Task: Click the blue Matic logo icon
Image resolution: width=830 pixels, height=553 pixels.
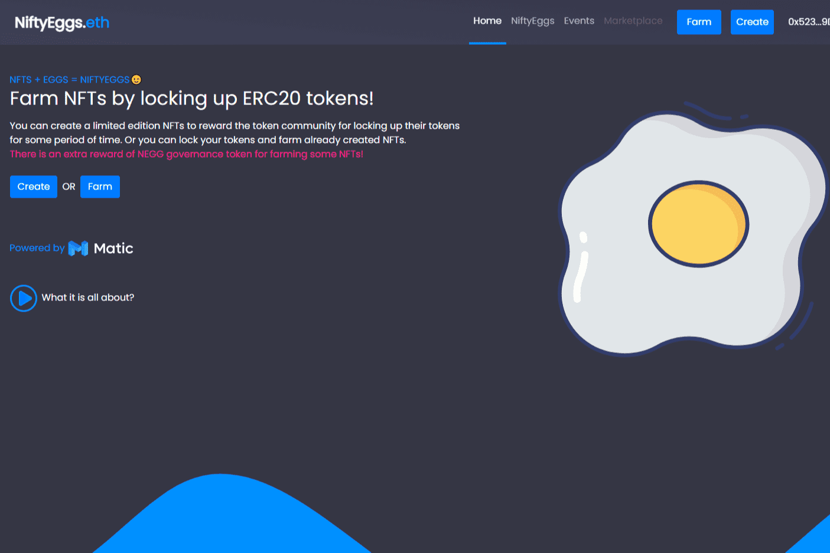Action: 78,248
